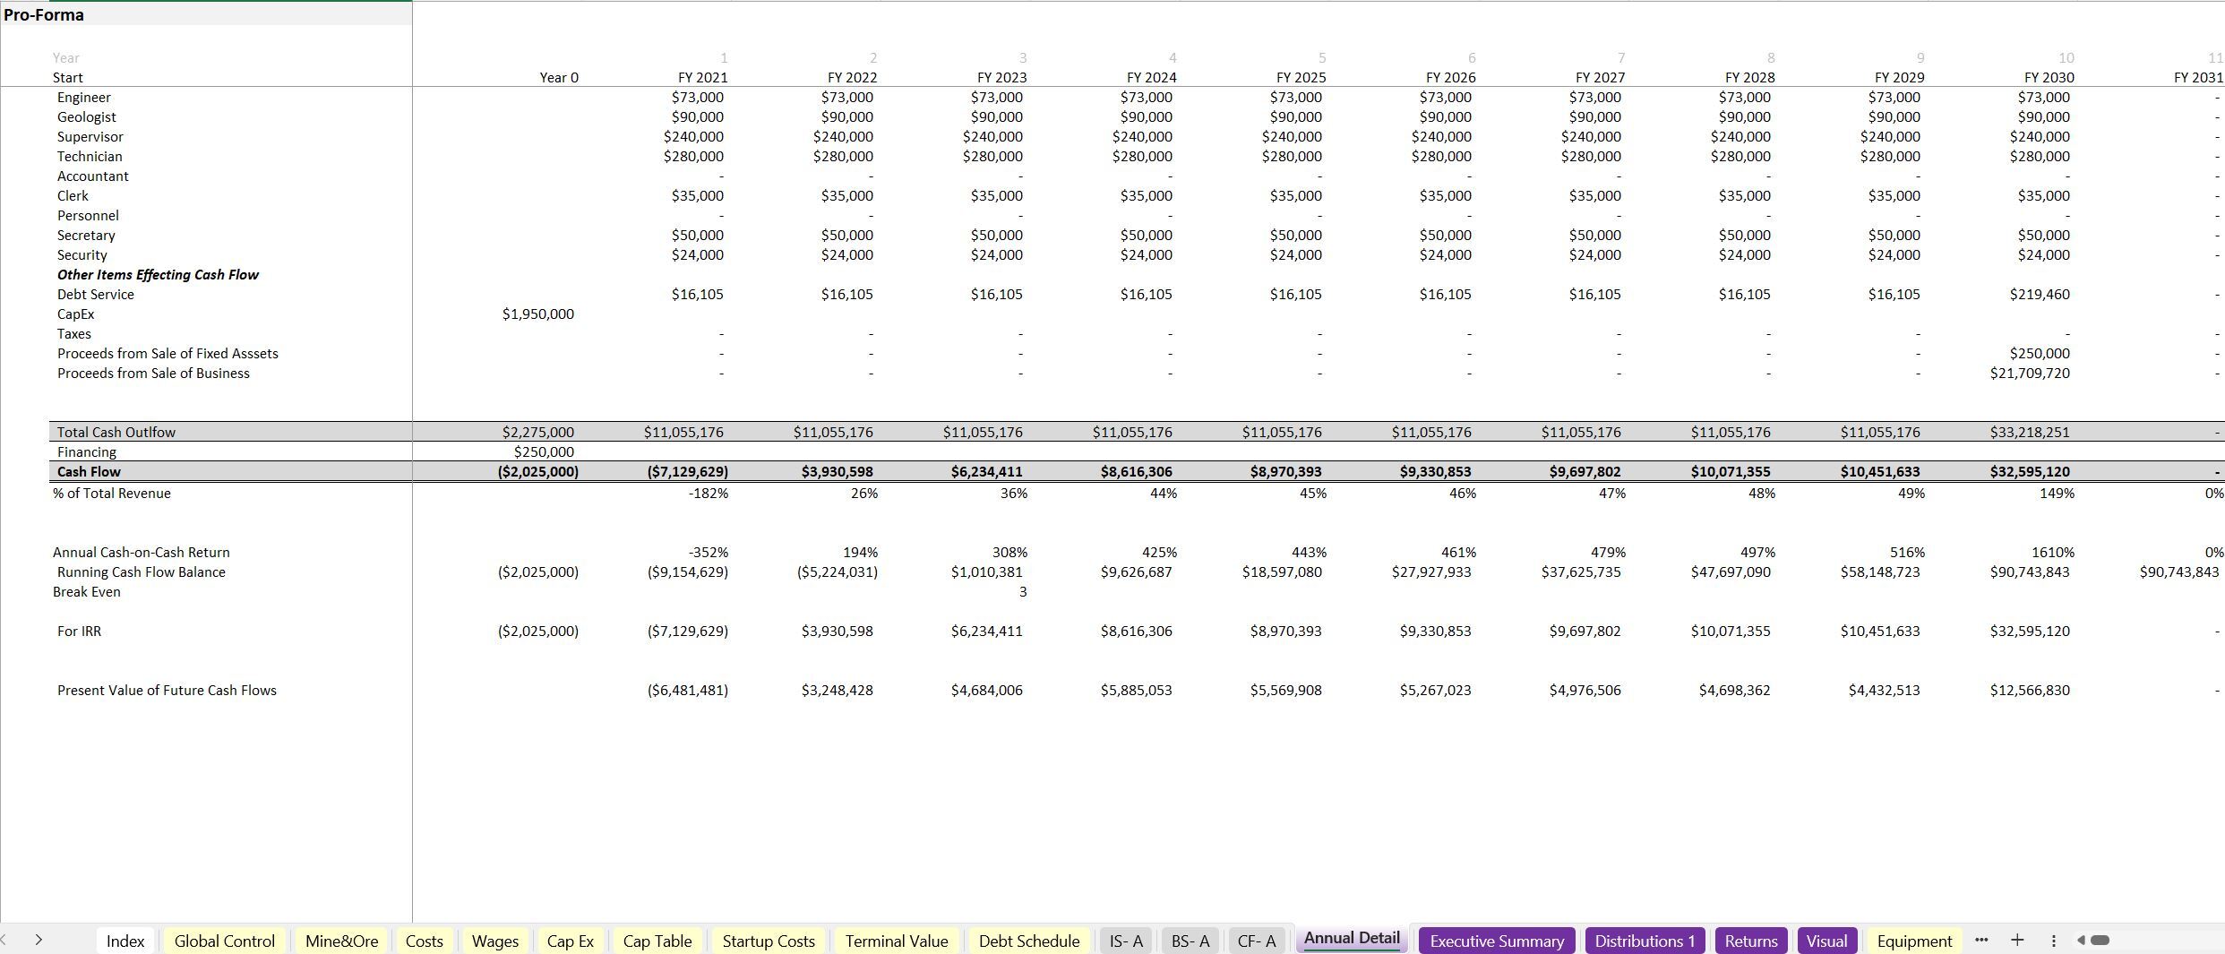Open the ellipsis all-sheets list near tabs
The width and height of the screenshot is (2225, 954).
tap(1981, 941)
